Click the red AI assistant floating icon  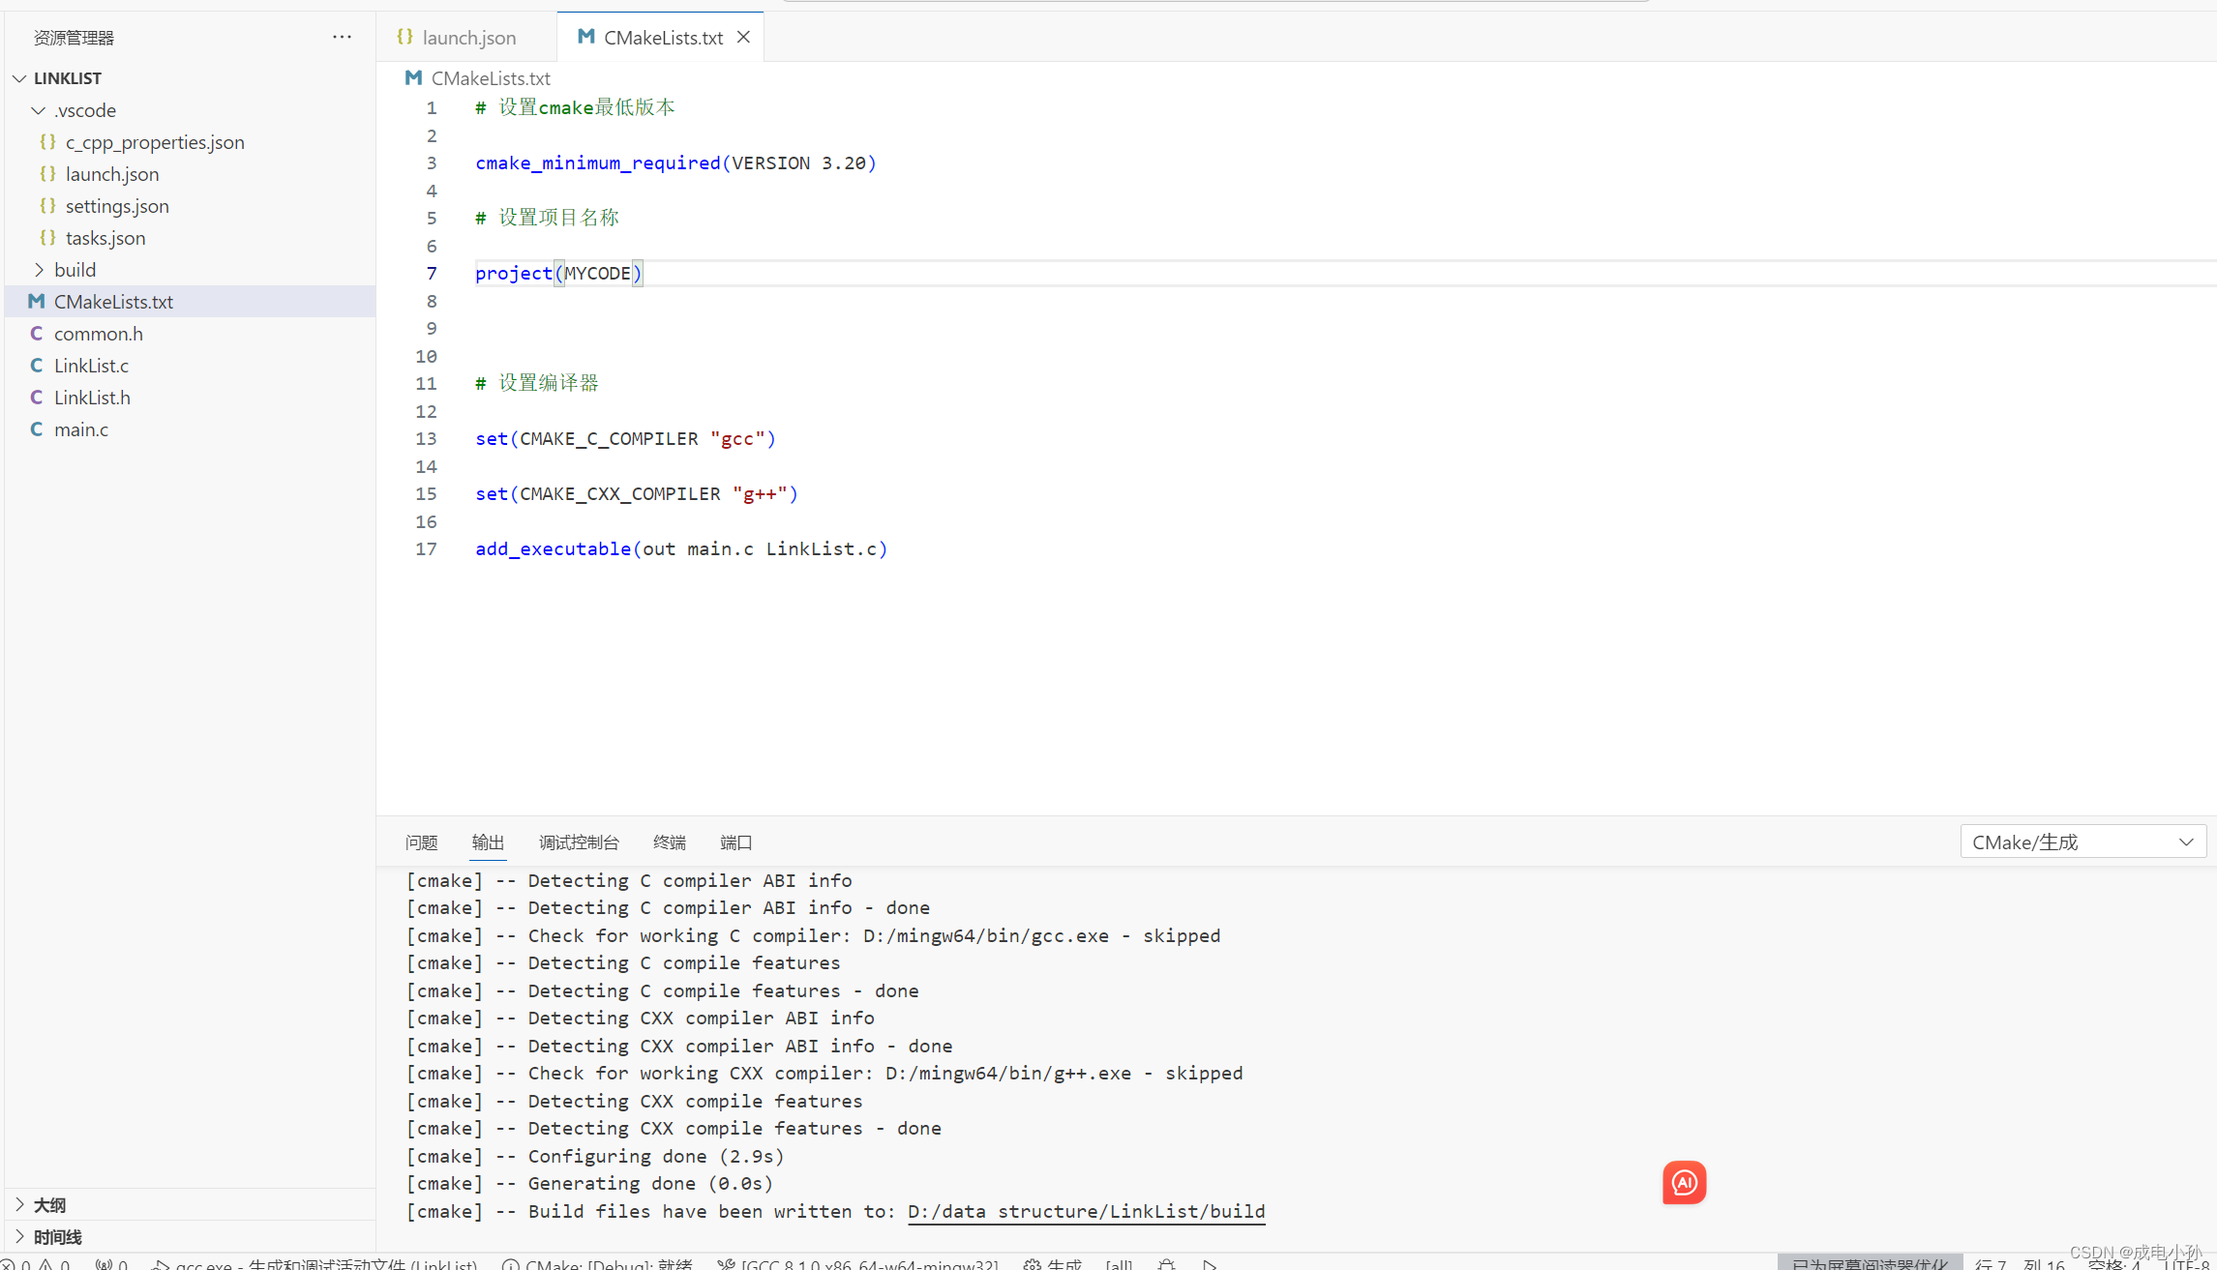pos(1684,1182)
